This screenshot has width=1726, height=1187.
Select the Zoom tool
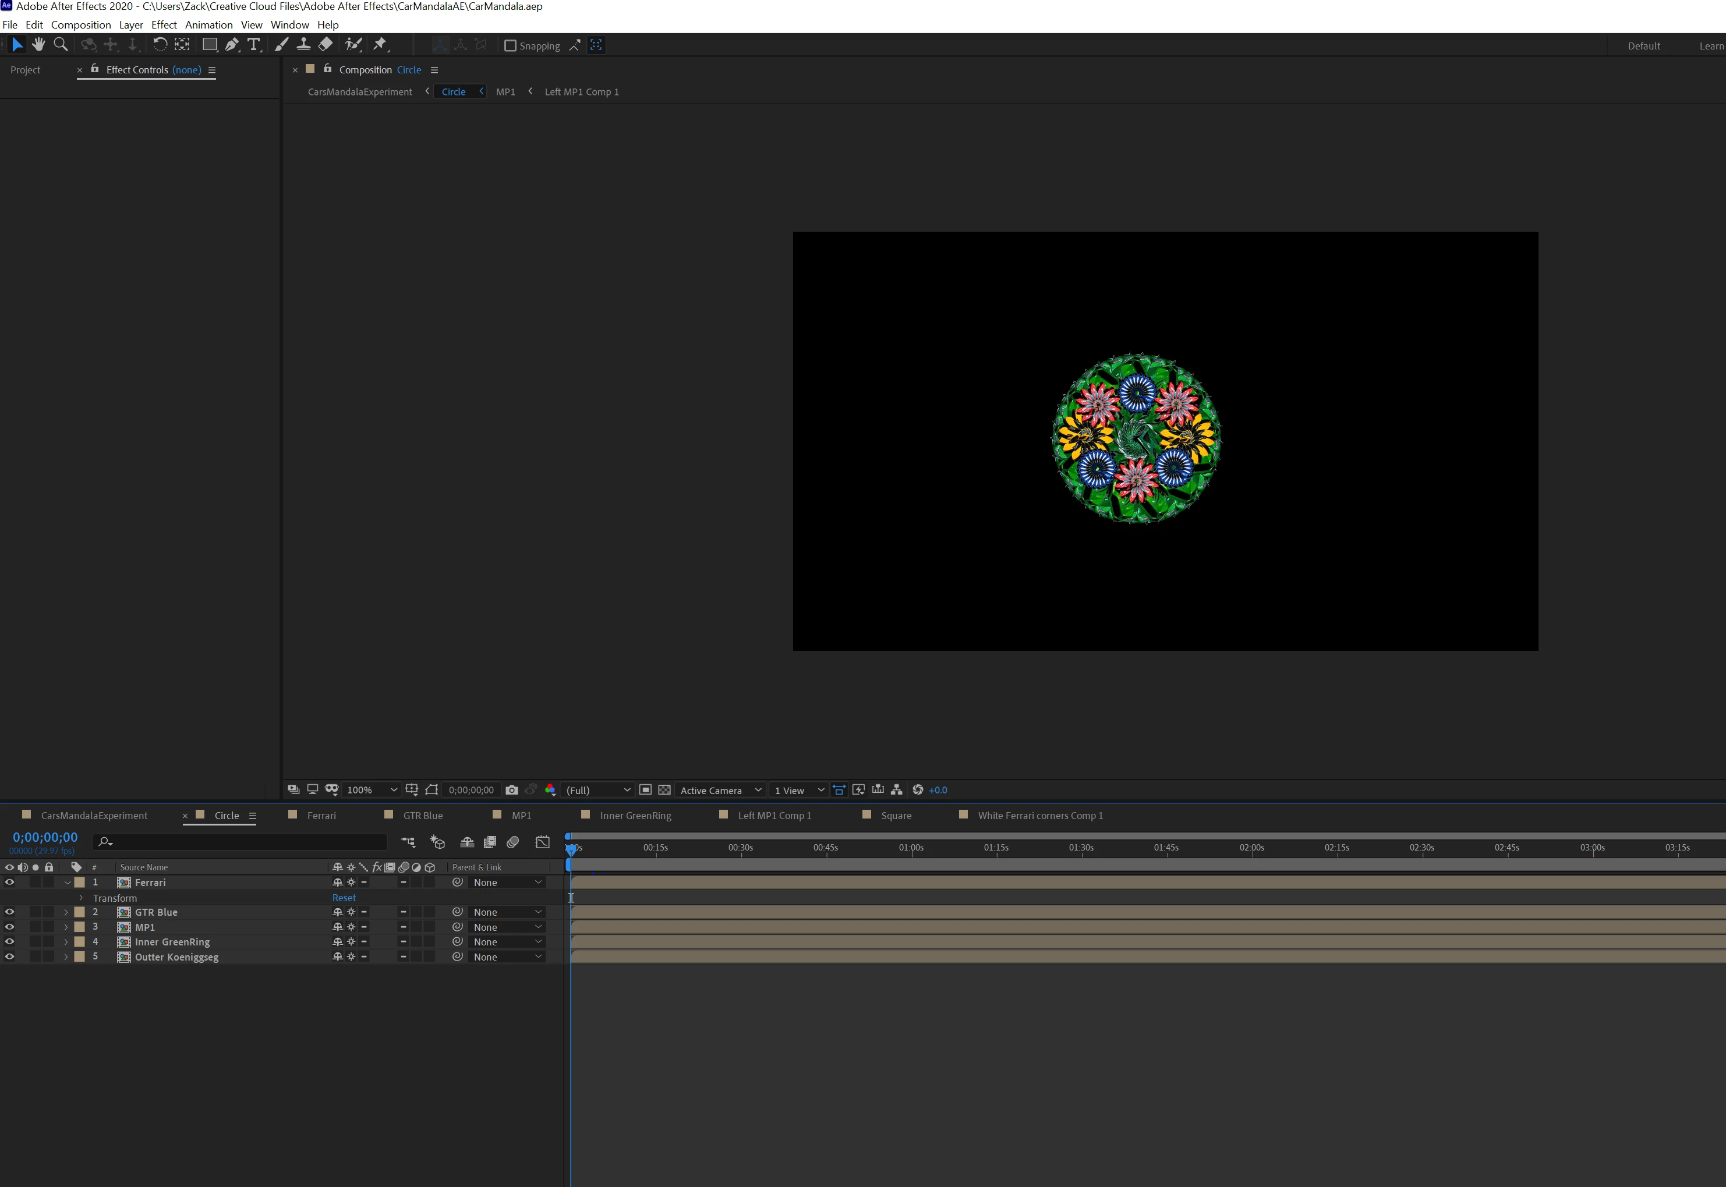point(61,45)
